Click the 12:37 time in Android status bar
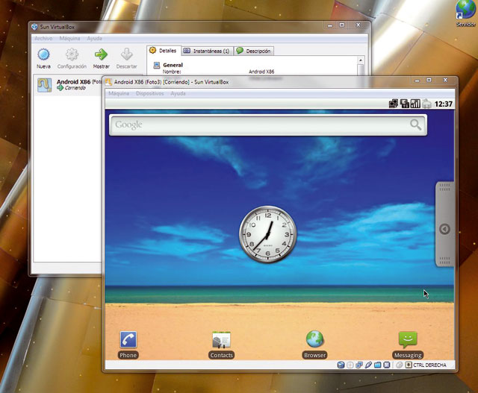Image resolution: width=478 pixels, height=393 pixels. click(x=443, y=104)
